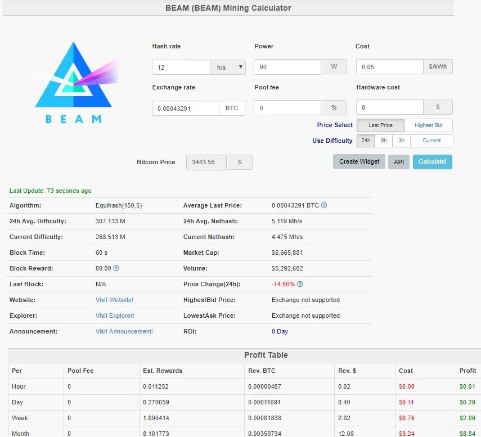Open help icon next to Price Change -14.50%
This screenshot has width=481, height=437.
[x=300, y=284]
